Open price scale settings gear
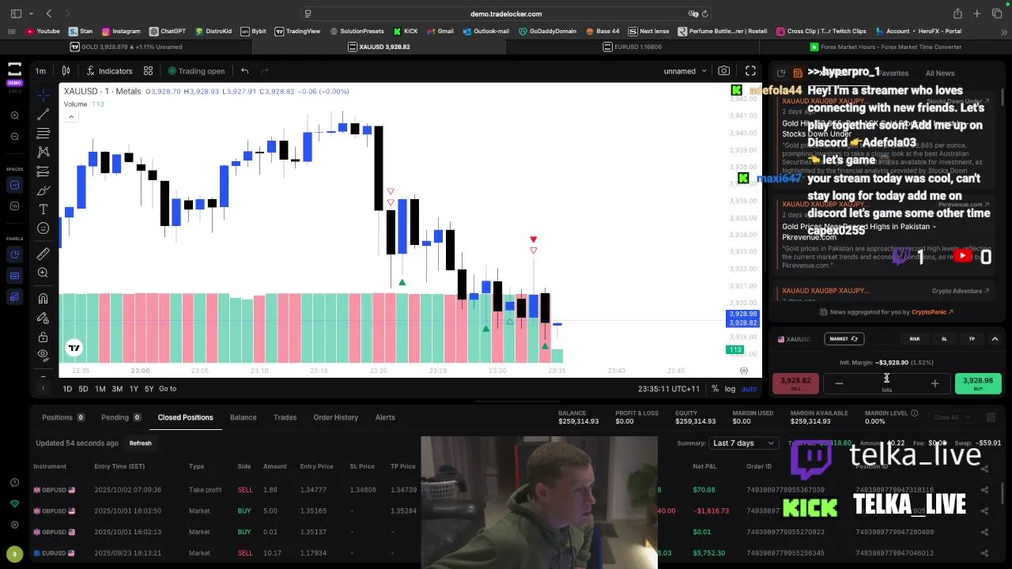The width and height of the screenshot is (1012, 569). [743, 371]
